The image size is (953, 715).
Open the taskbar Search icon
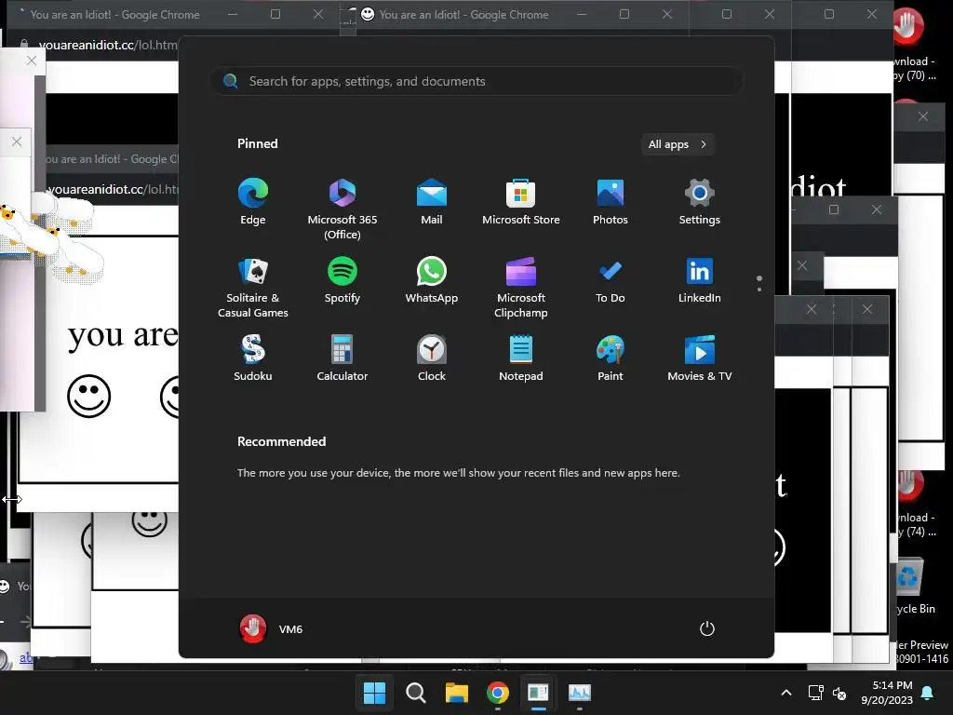pos(416,693)
